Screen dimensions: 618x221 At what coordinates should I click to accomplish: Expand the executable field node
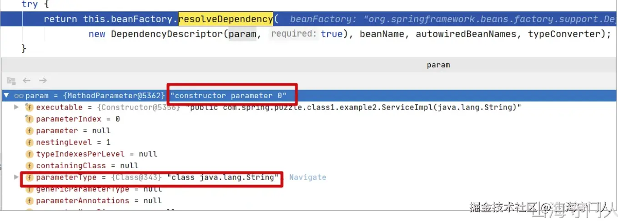pyautogui.click(x=16, y=107)
